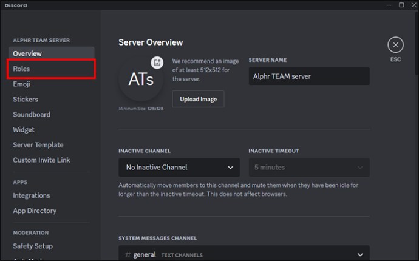Open Safety Setup under Moderation

coord(51,246)
